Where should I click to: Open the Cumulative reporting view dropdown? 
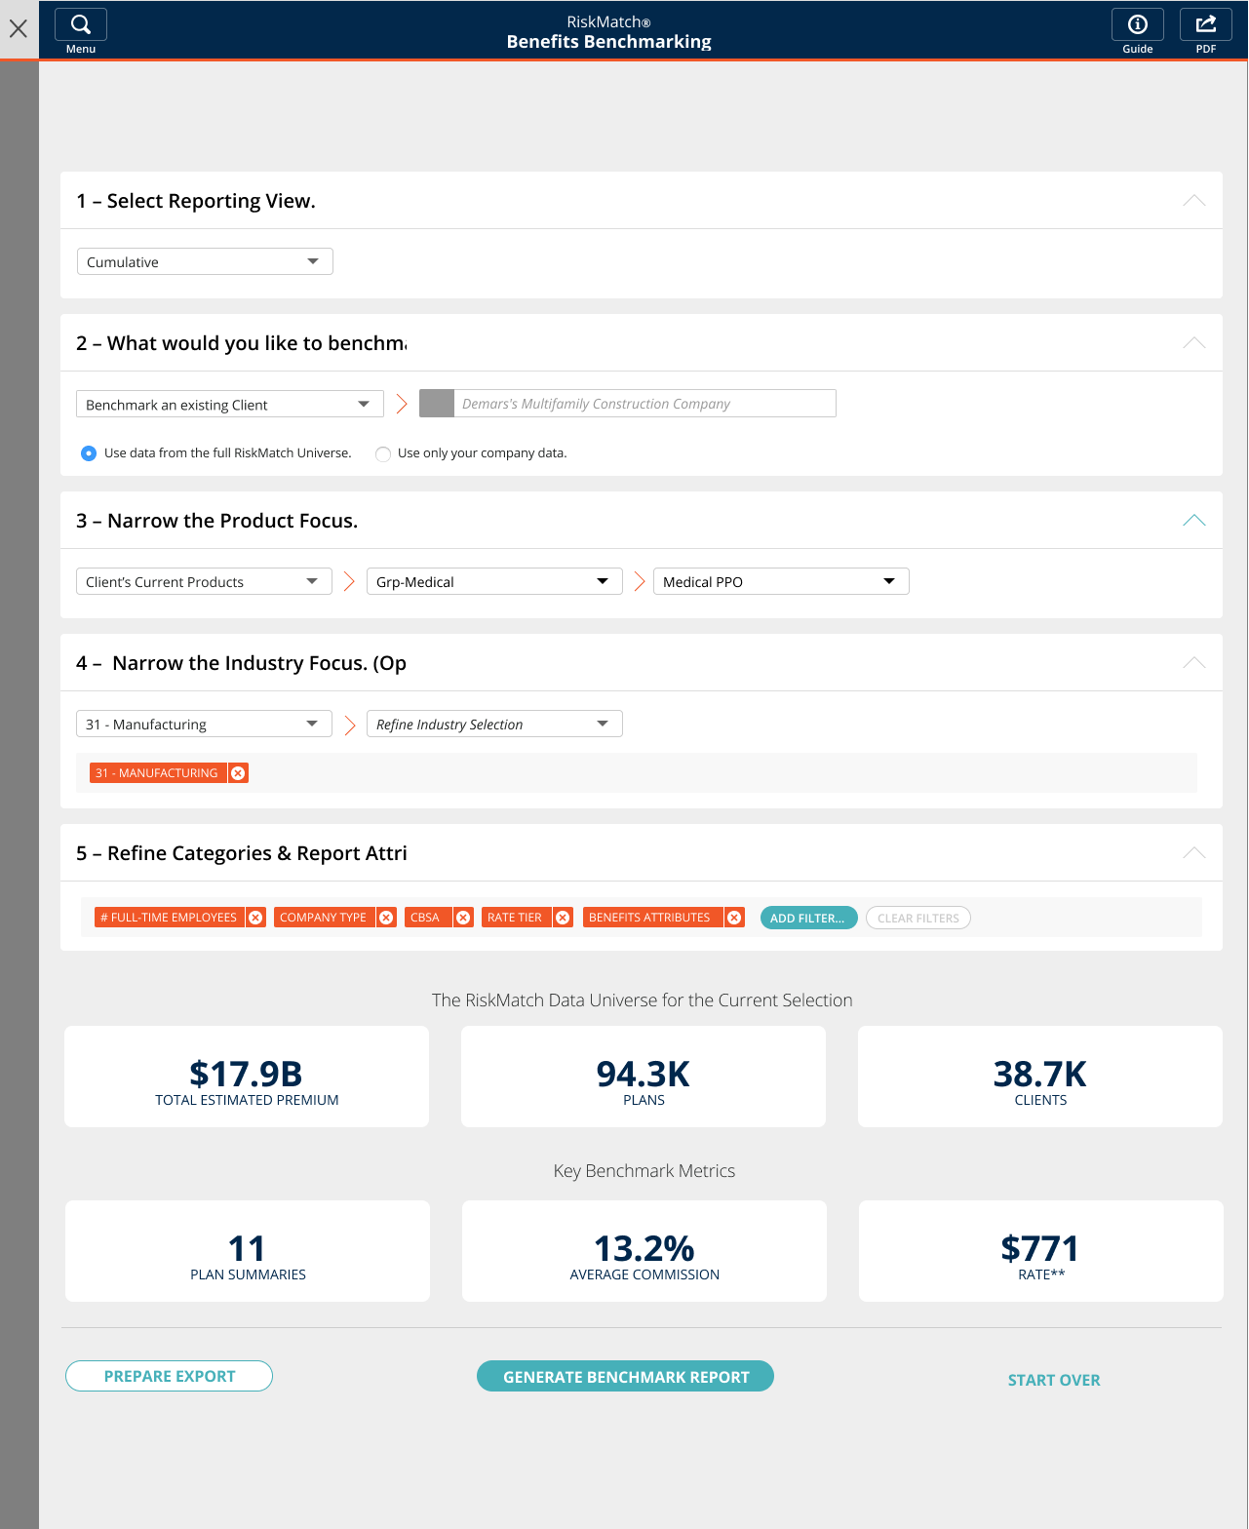point(205,261)
